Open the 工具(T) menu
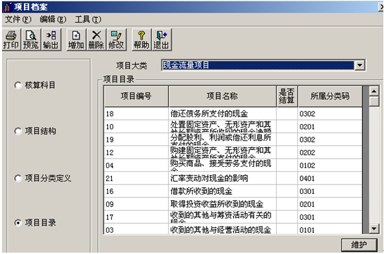Viewport: 384px width, 254px height. (x=88, y=19)
